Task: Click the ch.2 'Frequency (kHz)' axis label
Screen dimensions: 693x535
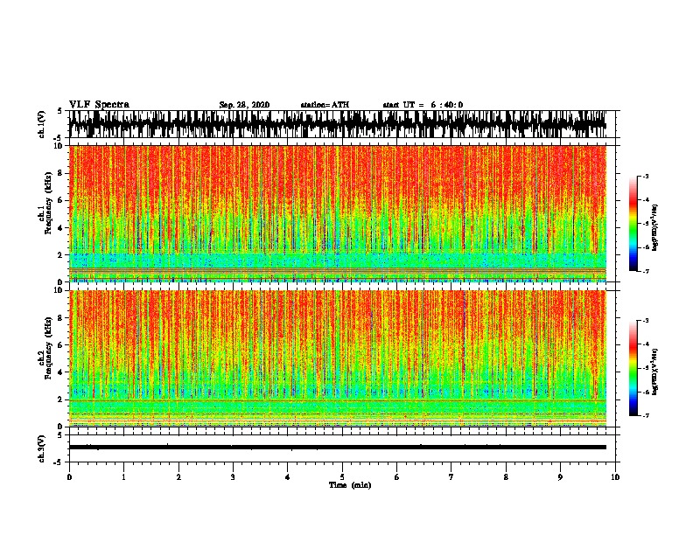Action: pos(48,348)
